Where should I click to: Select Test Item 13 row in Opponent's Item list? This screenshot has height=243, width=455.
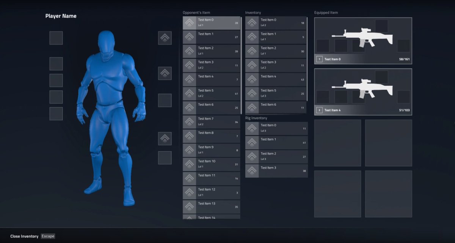point(211,207)
